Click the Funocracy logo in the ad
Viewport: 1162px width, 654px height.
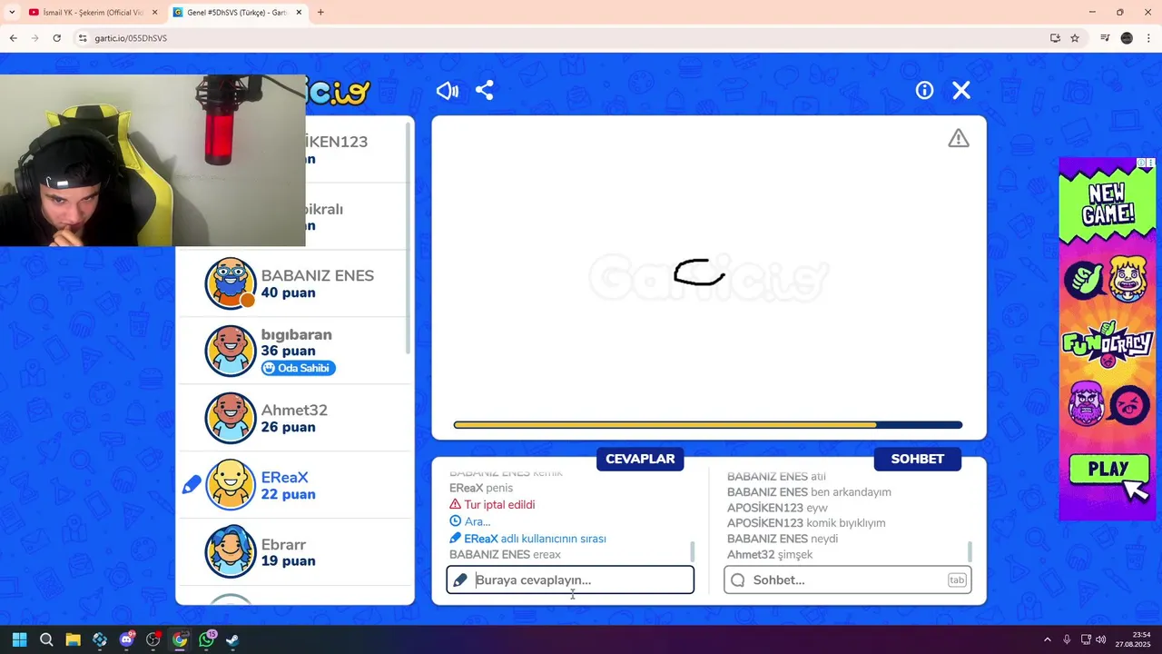click(1108, 343)
